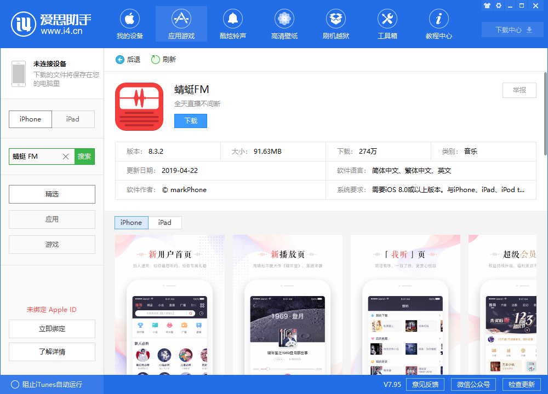This screenshot has width=548, height=394.
Task: Switch sidebar device type to iPad
Action: [x=73, y=119]
